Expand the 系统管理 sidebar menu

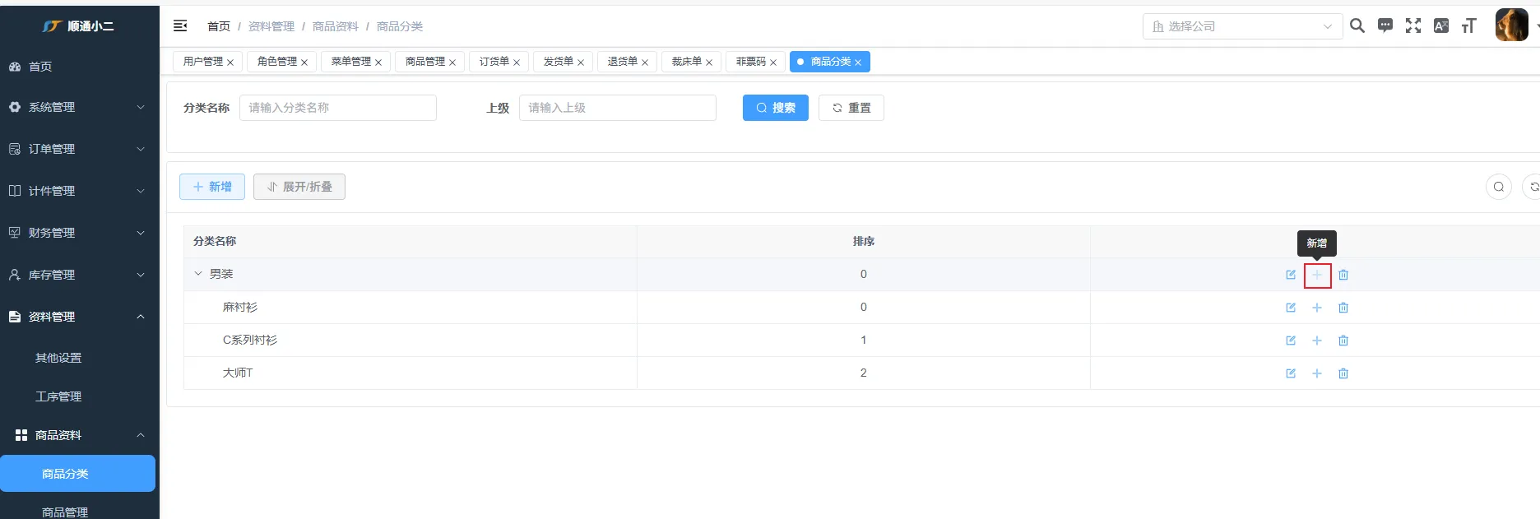point(78,107)
